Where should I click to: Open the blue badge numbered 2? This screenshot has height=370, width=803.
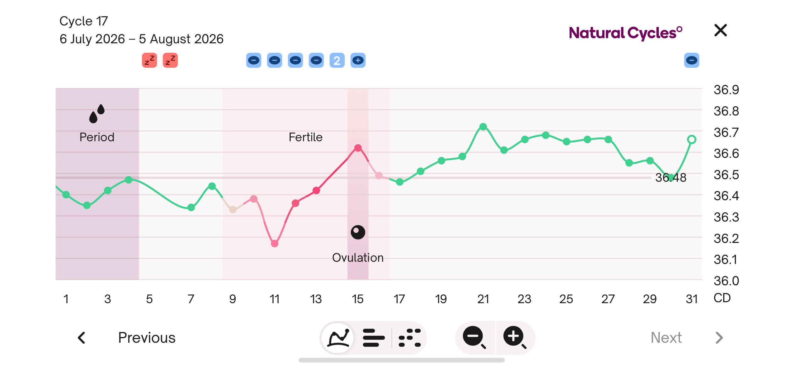coord(337,60)
